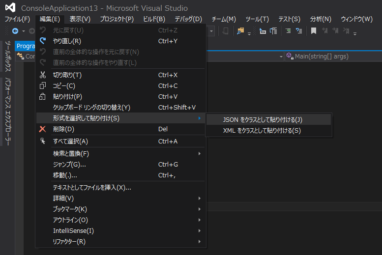Click the copy icon beside コピー(C)
The width and height of the screenshot is (382, 255).
click(x=43, y=85)
